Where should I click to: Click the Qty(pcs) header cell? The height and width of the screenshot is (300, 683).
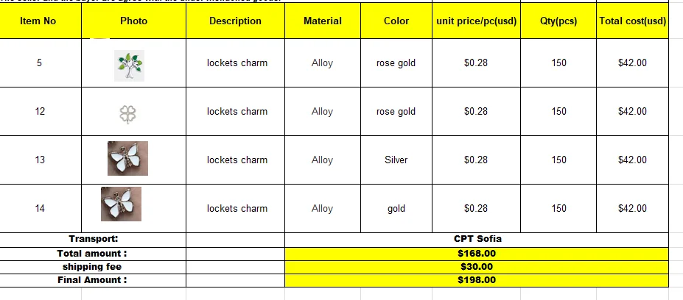558,21
